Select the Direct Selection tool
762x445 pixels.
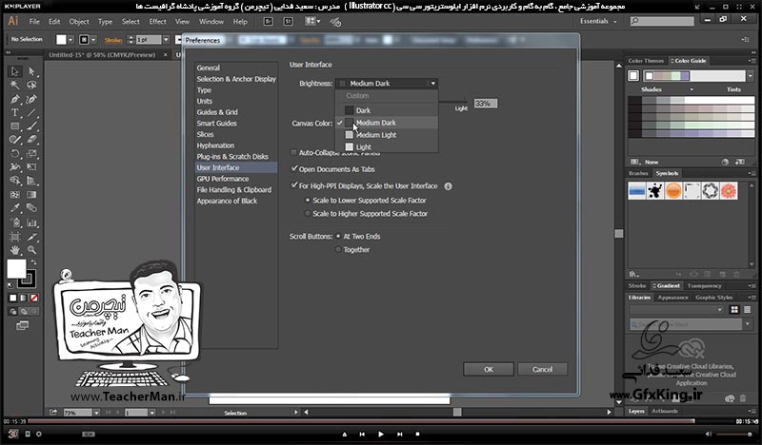31,71
